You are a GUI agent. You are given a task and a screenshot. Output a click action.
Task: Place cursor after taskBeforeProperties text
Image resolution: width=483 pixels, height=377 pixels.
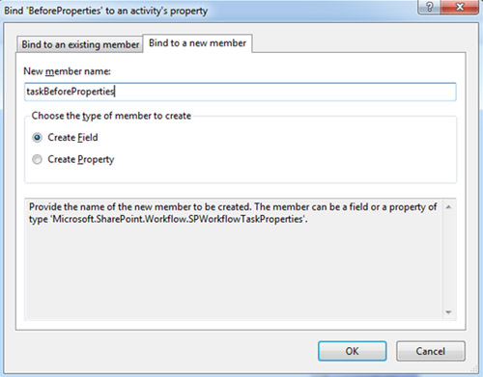[115, 92]
